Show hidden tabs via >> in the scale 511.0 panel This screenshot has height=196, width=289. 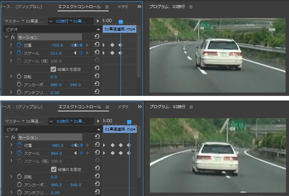139,7
